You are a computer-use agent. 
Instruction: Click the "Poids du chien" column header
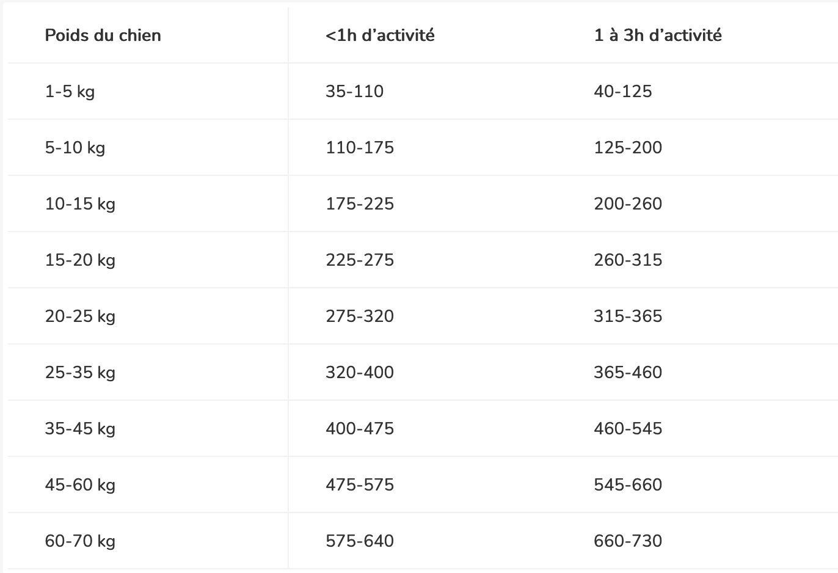pos(103,35)
